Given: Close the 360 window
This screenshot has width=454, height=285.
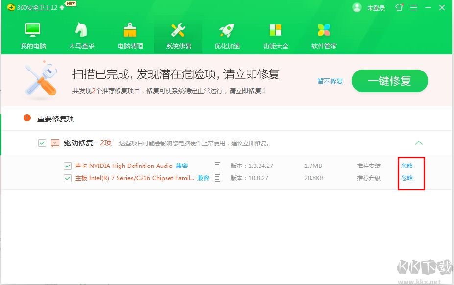Looking at the screenshot, I should (x=442, y=8).
